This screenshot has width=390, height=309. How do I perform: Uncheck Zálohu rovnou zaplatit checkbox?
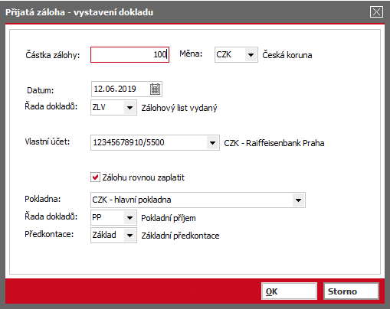(x=95, y=177)
